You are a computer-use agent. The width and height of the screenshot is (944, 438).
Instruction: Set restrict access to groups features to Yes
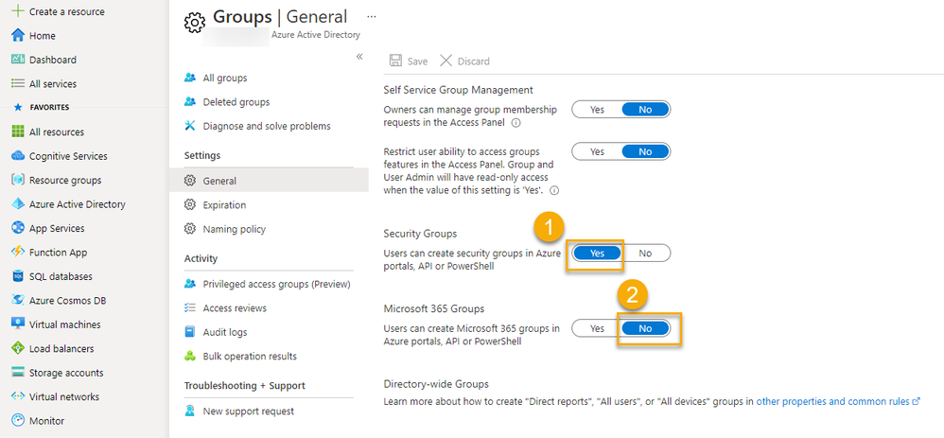597,151
